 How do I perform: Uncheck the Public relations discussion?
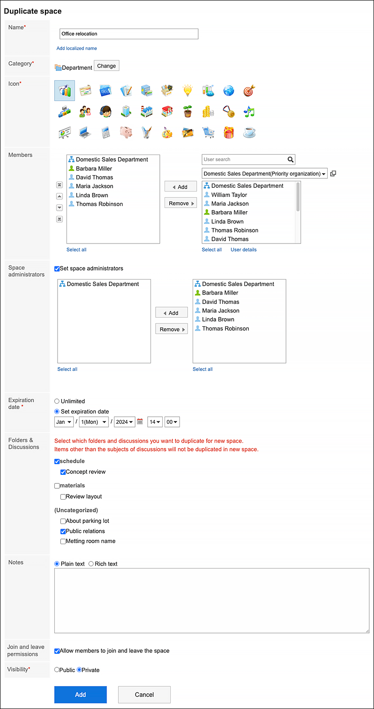coord(63,532)
